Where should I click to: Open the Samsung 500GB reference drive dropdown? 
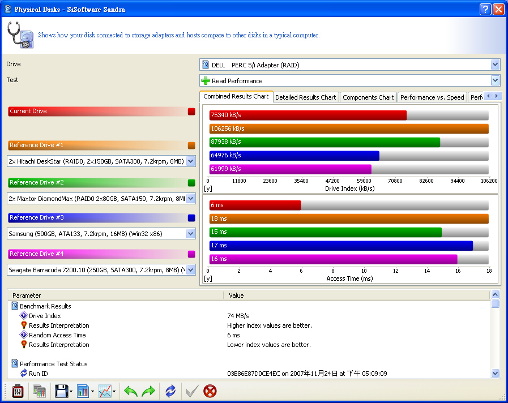(191, 233)
